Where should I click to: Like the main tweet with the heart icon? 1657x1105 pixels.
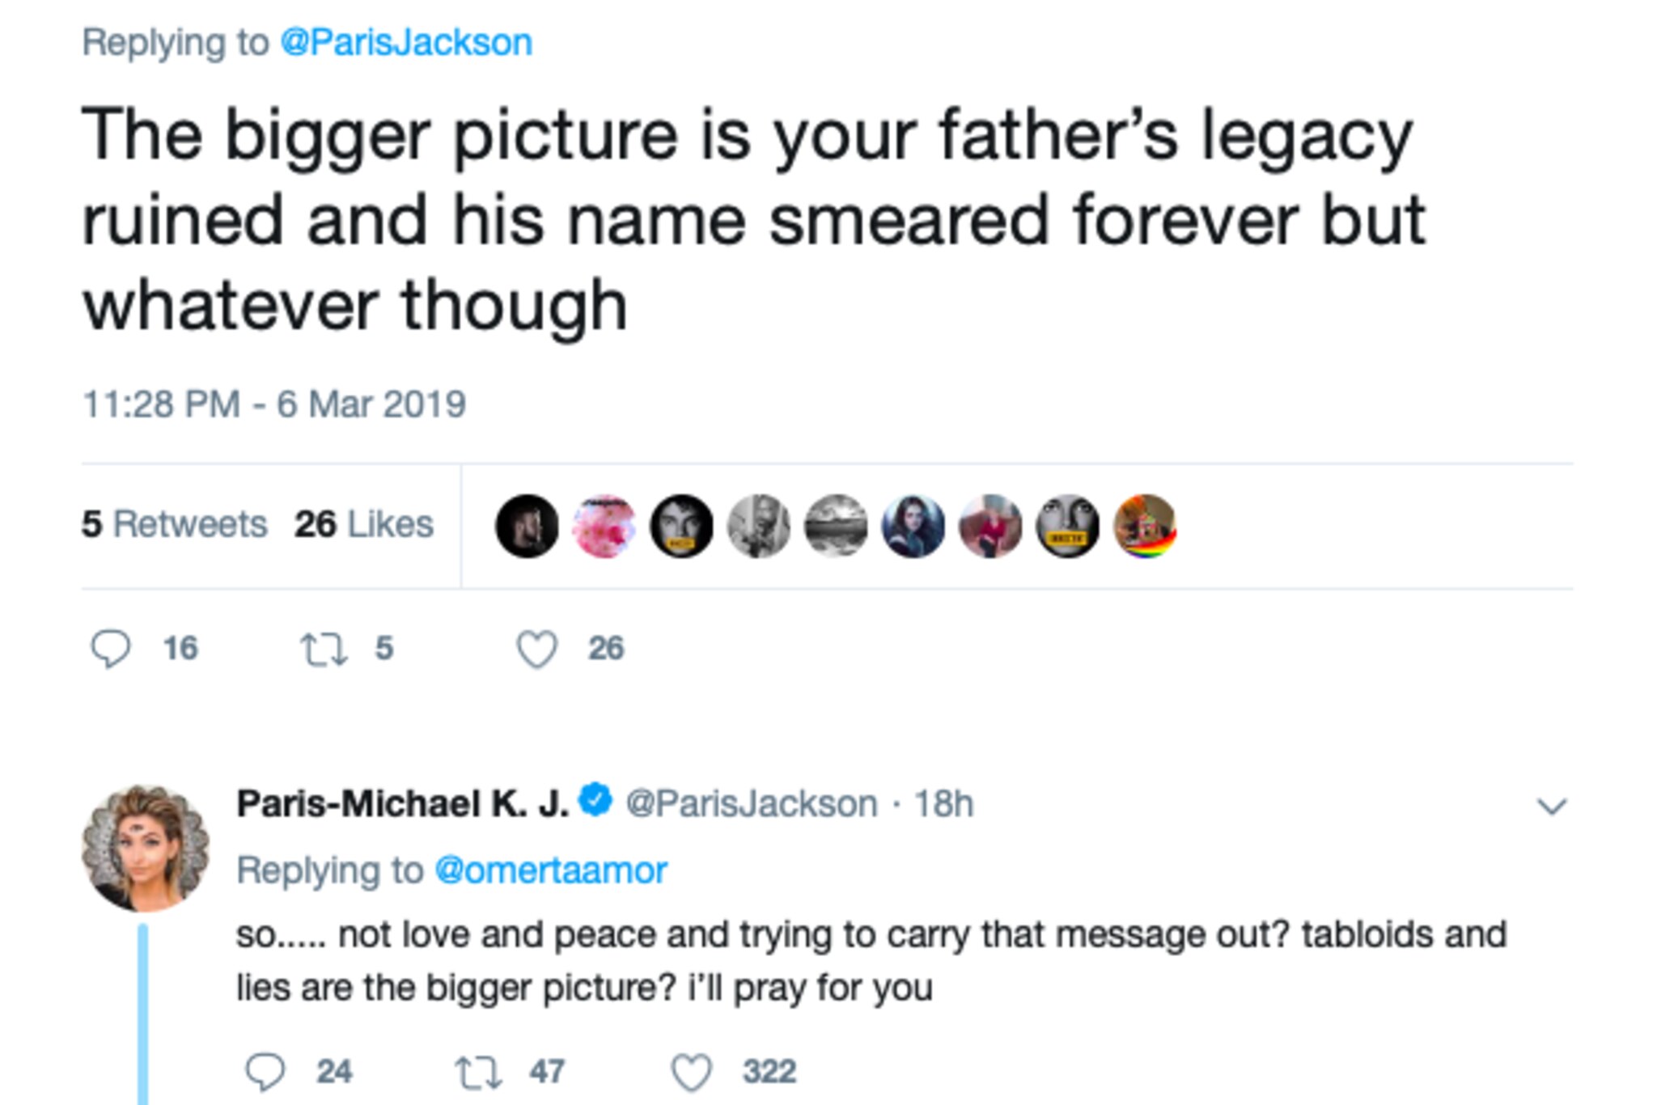pos(537,649)
